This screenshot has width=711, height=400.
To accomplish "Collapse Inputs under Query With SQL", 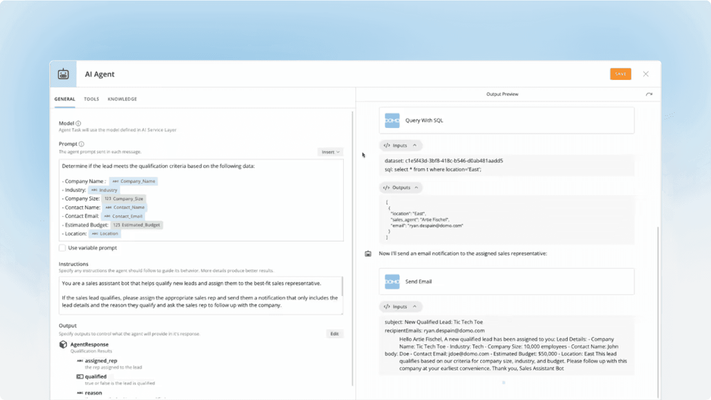I will click(400, 146).
